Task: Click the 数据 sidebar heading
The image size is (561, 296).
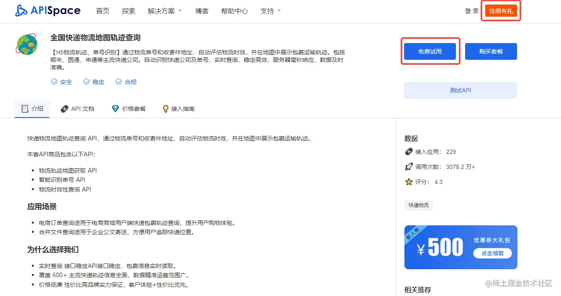Action: (411, 139)
